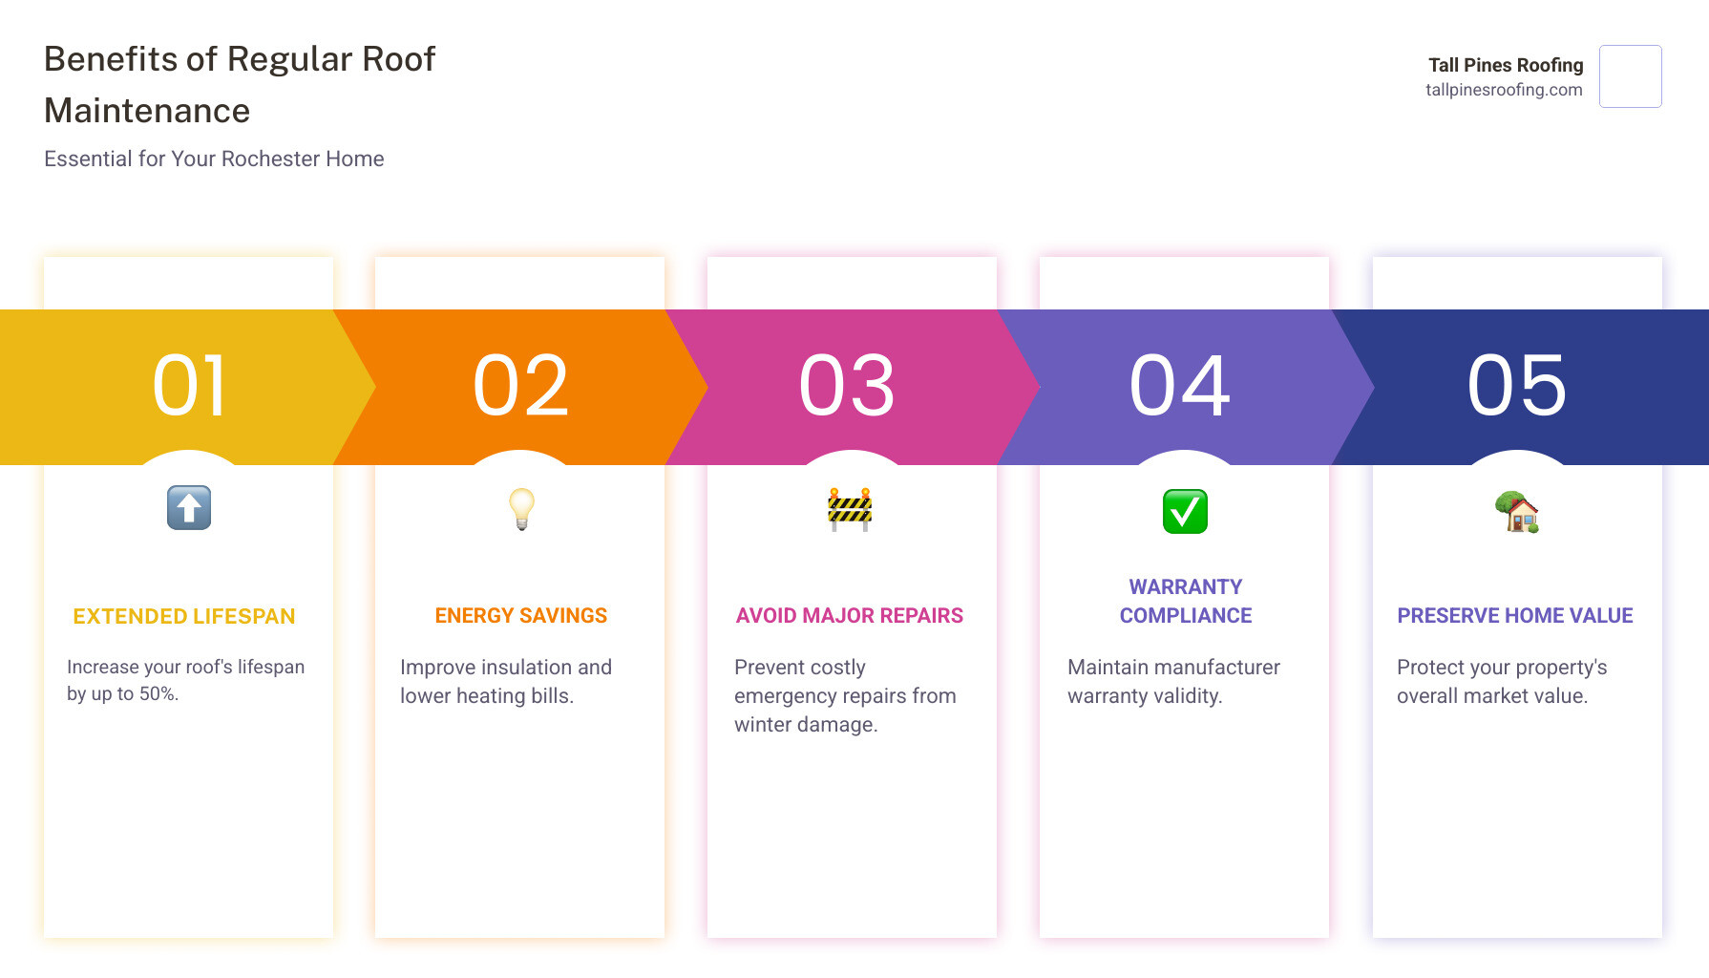Select the Extended Lifespan heading
Viewport: 1709px width, 978px height.
pyautogui.click(x=184, y=617)
